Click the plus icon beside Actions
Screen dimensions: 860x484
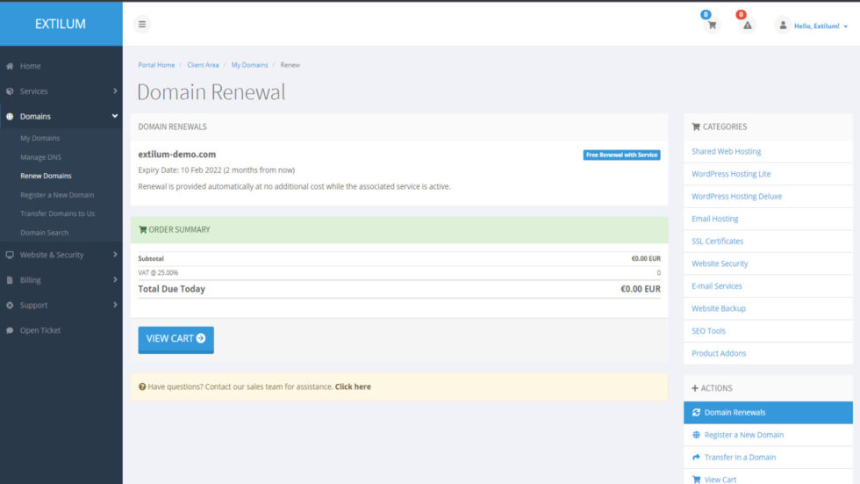click(x=695, y=388)
